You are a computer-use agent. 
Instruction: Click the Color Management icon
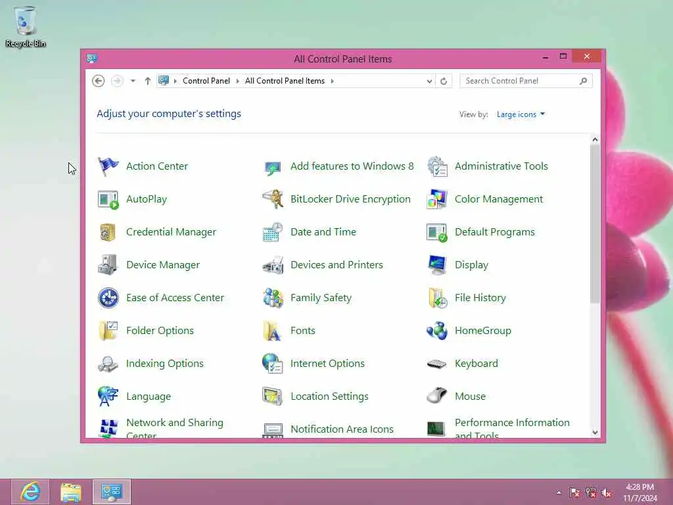(437, 199)
